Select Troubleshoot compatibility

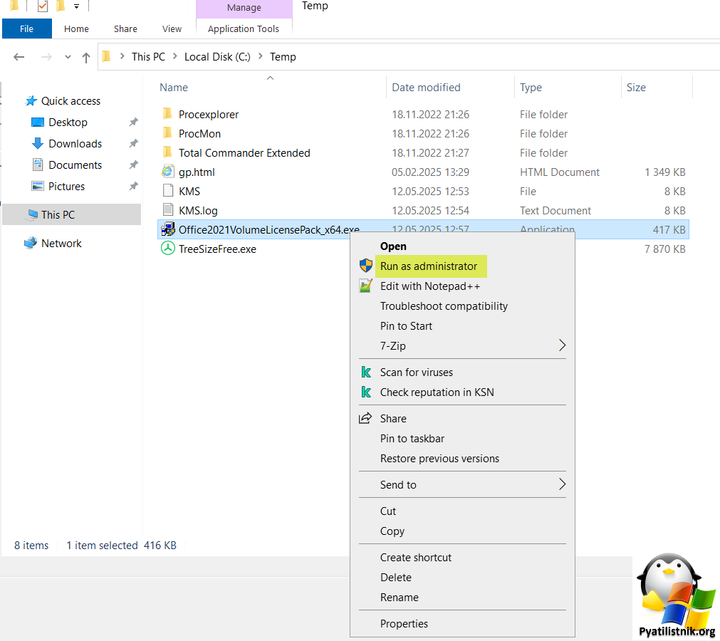(462, 306)
